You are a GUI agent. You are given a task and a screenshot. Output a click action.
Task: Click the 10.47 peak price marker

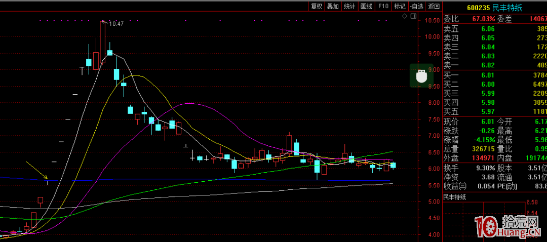116,23
